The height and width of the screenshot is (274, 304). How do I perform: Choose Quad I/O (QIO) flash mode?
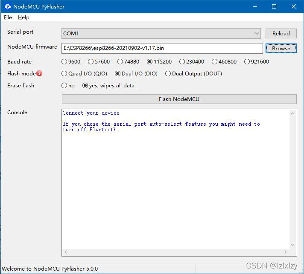coord(84,74)
